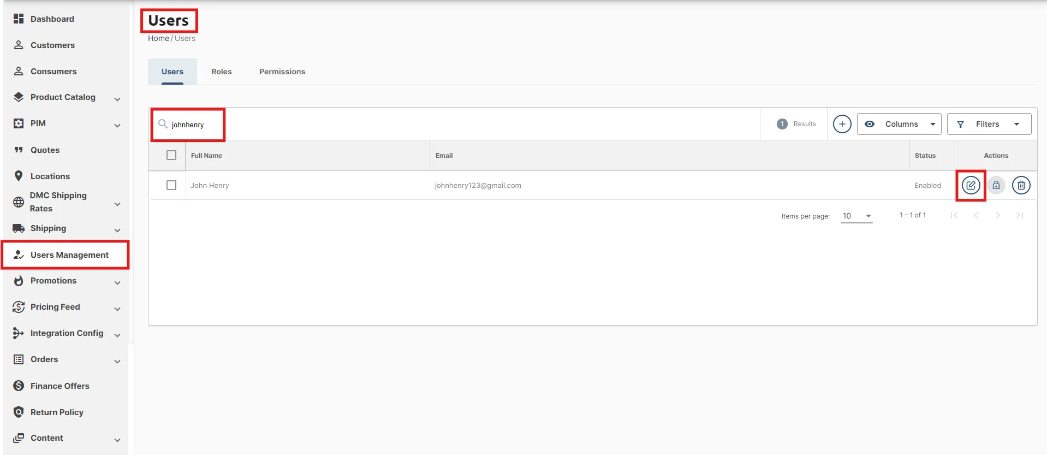Open the Columns visibility dropdown

point(899,124)
